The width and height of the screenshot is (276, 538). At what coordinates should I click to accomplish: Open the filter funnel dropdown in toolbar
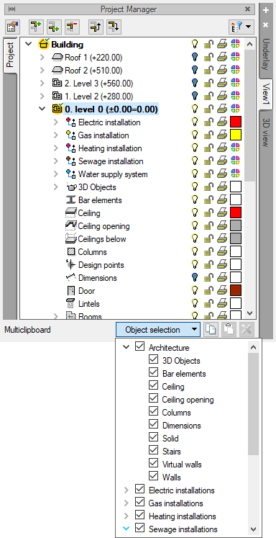click(x=241, y=27)
